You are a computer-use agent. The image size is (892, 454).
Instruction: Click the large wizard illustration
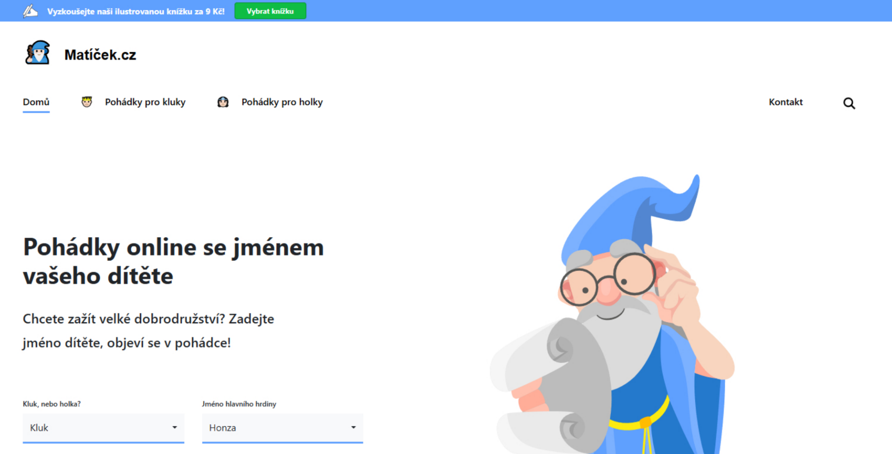619,319
